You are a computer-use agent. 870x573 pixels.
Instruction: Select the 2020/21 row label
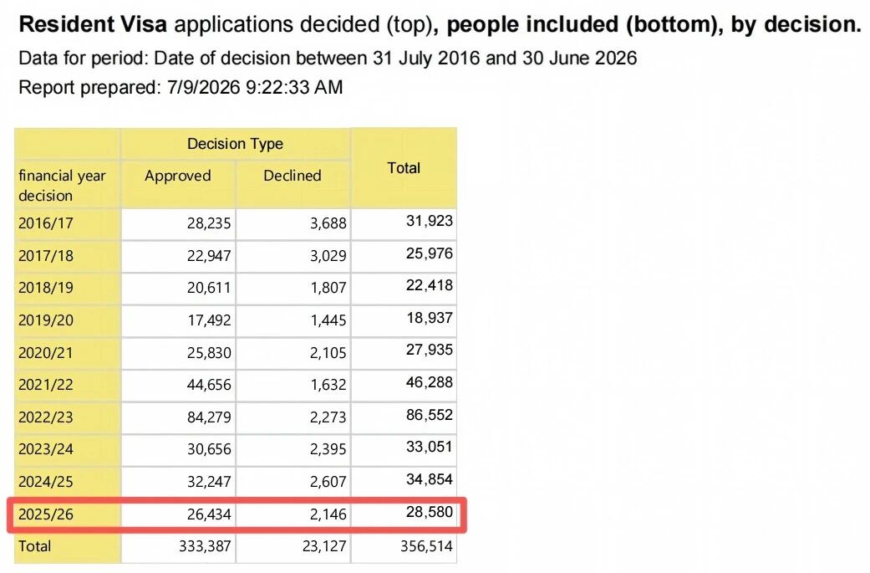click(x=45, y=352)
